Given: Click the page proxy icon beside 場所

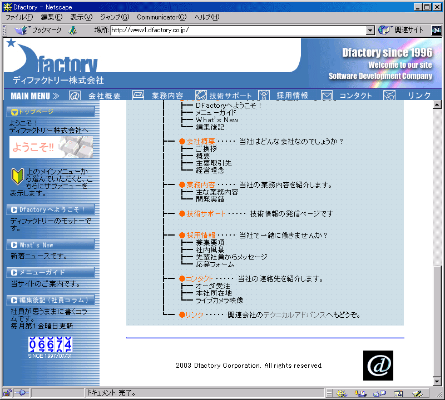Looking at the screenshot, I should (73, 30).
